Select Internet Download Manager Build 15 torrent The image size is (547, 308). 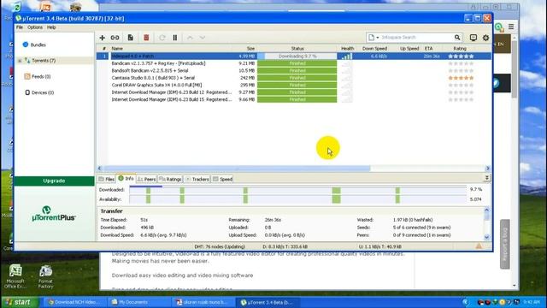(172, 99)
